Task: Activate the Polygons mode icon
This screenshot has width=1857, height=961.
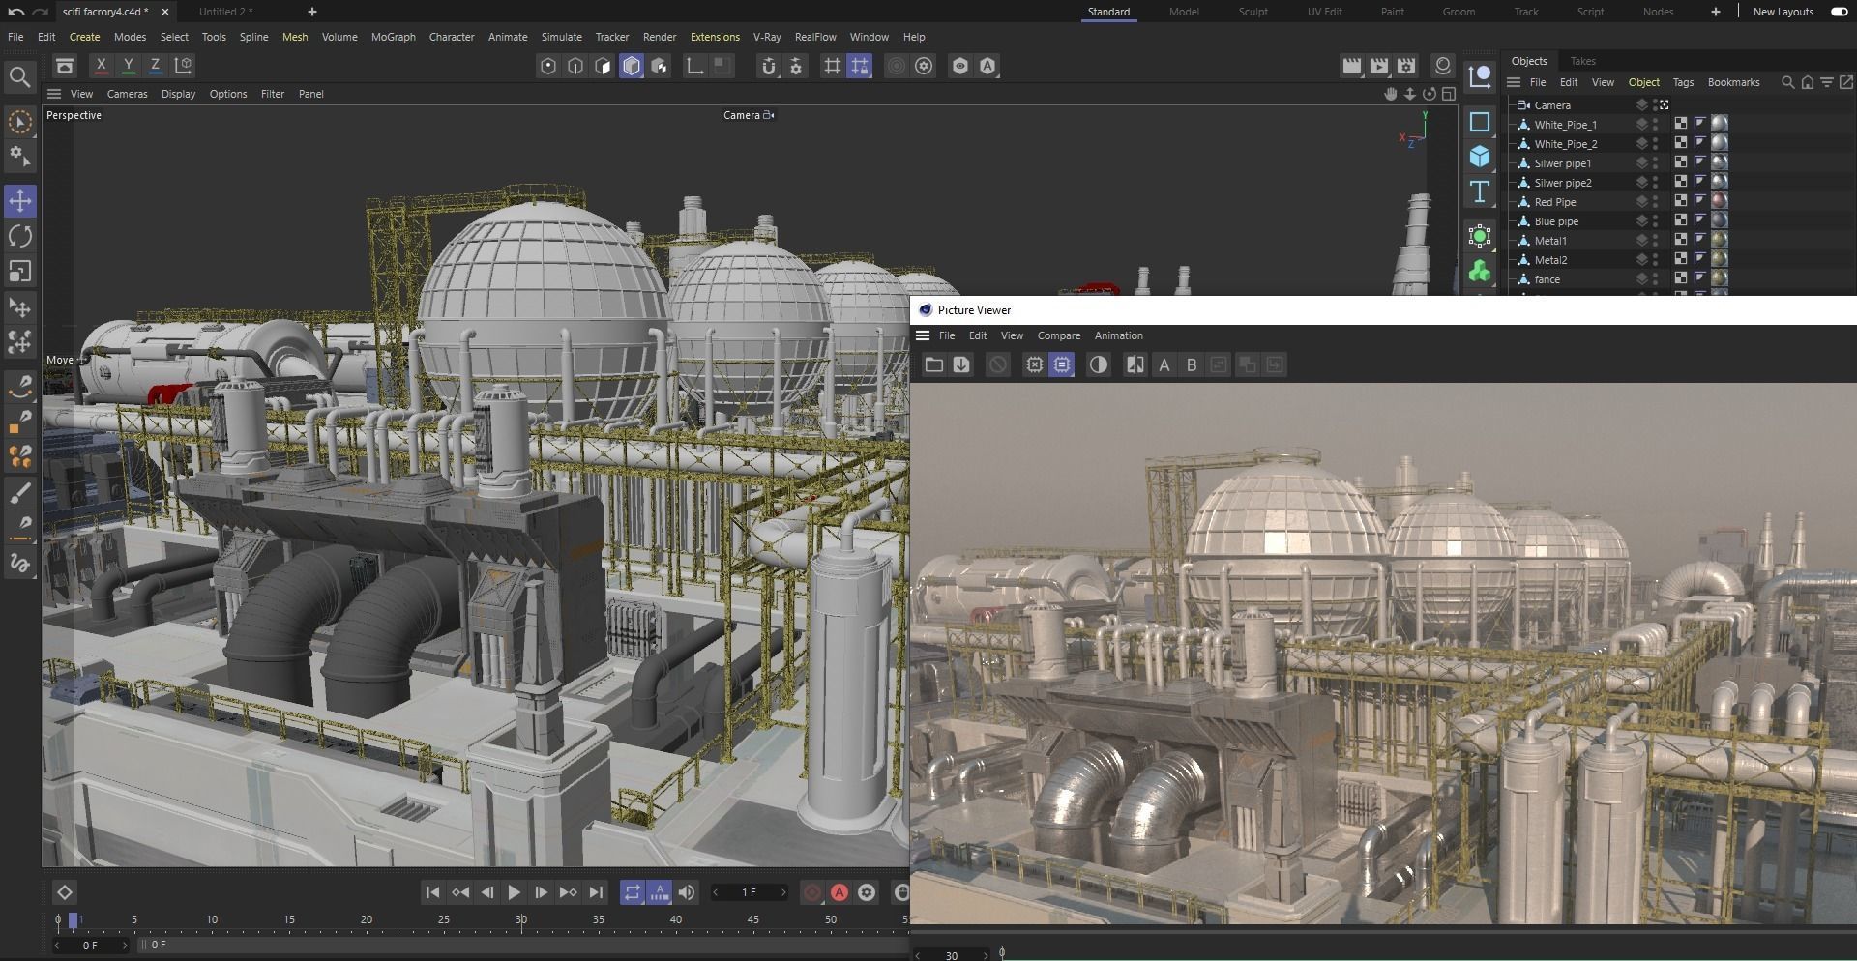Action: [604, 66]
